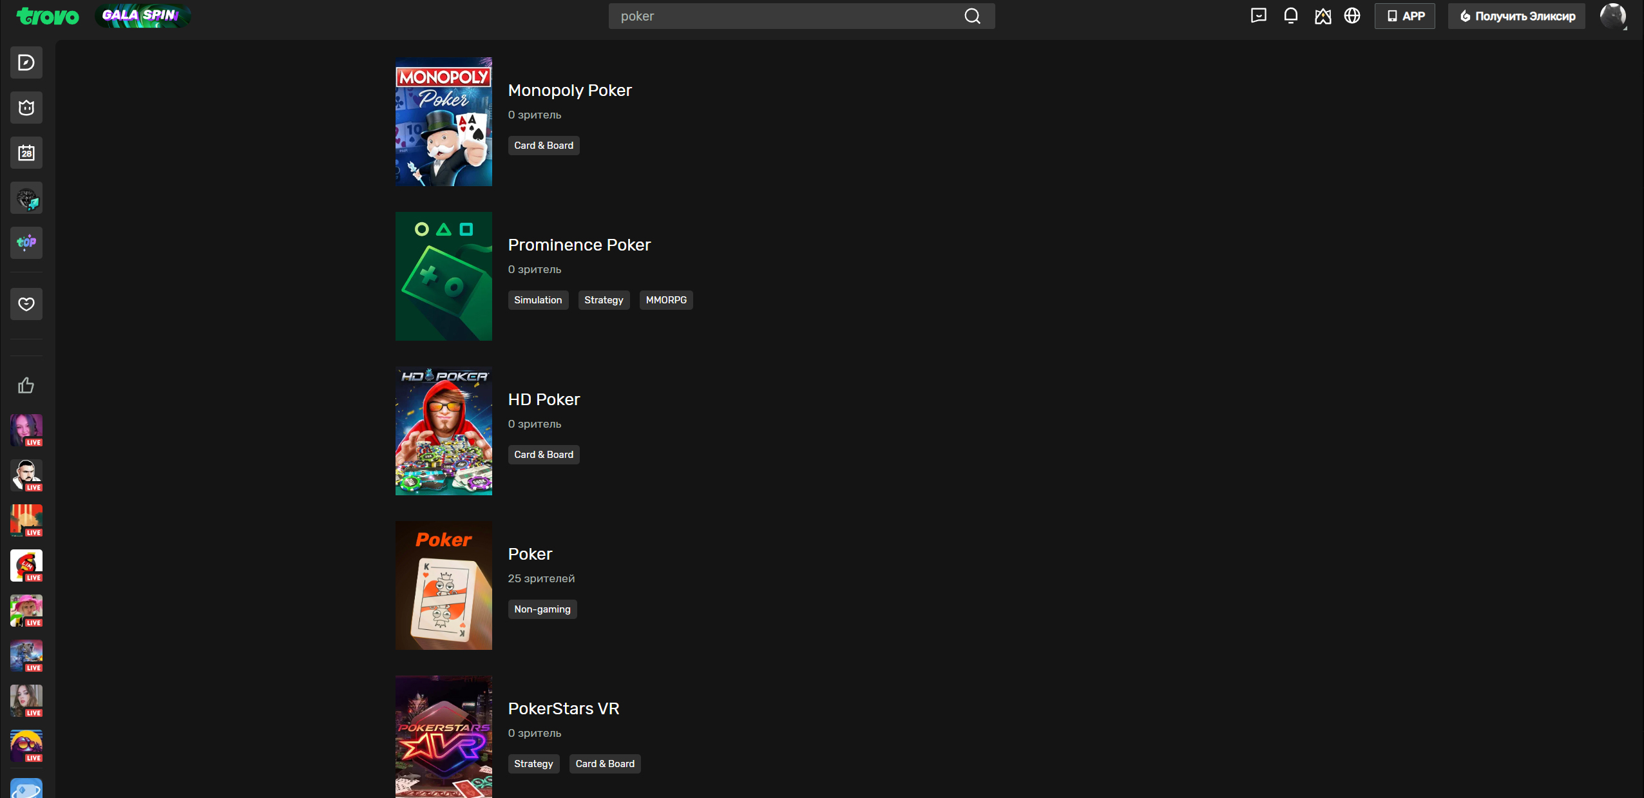
Task: Click the thumbs-up recommended icon
Action: (x=26, y=385)
